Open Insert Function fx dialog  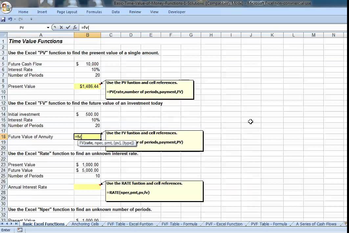click(x=75, y=27)
